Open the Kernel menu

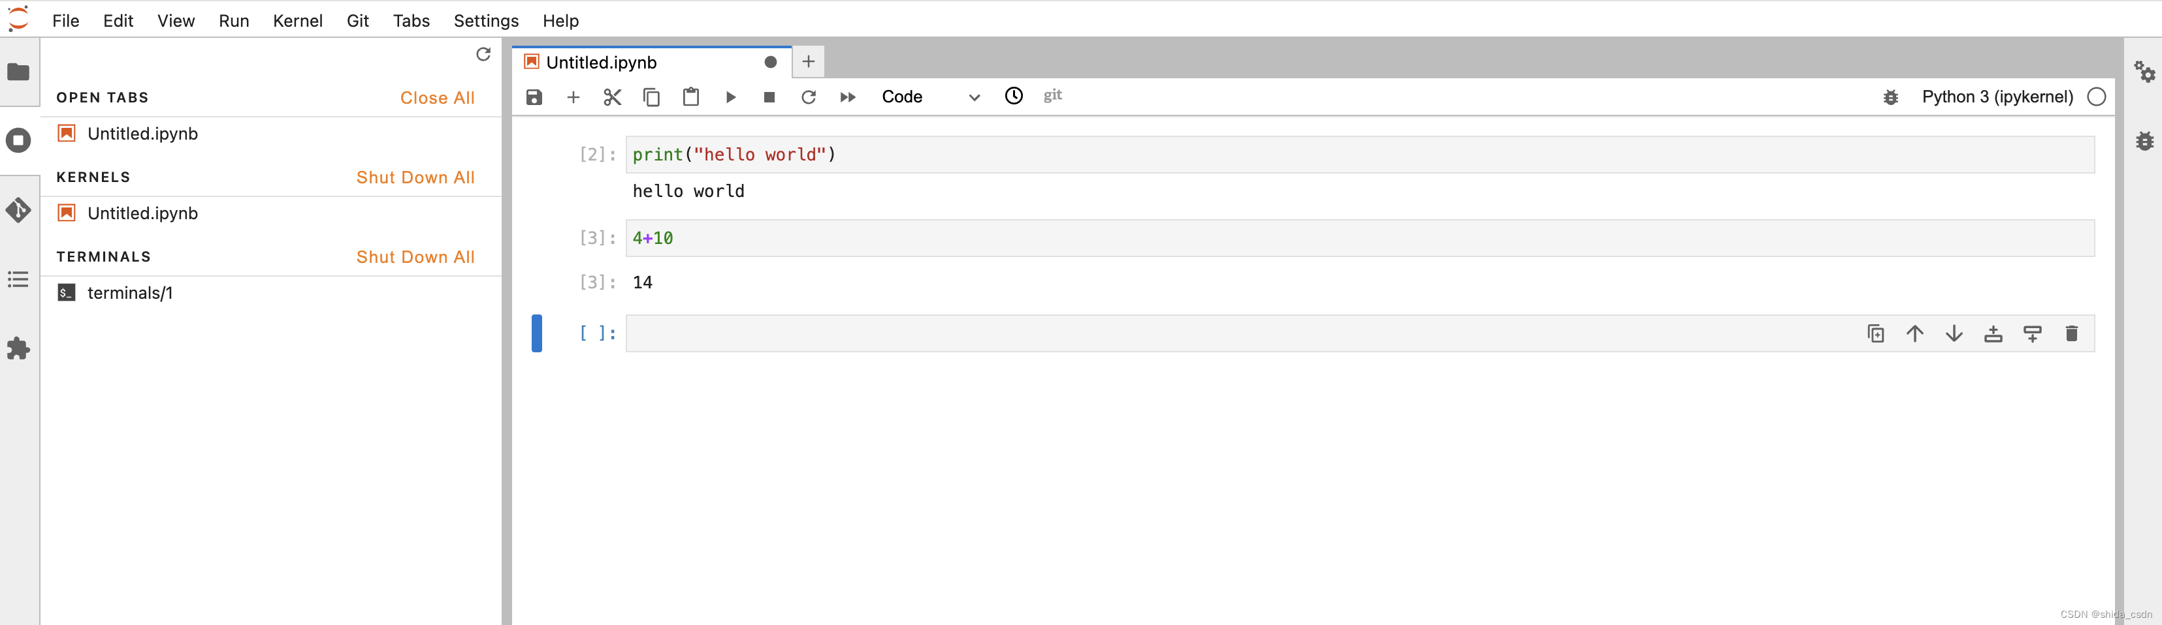tap(298, 21)
